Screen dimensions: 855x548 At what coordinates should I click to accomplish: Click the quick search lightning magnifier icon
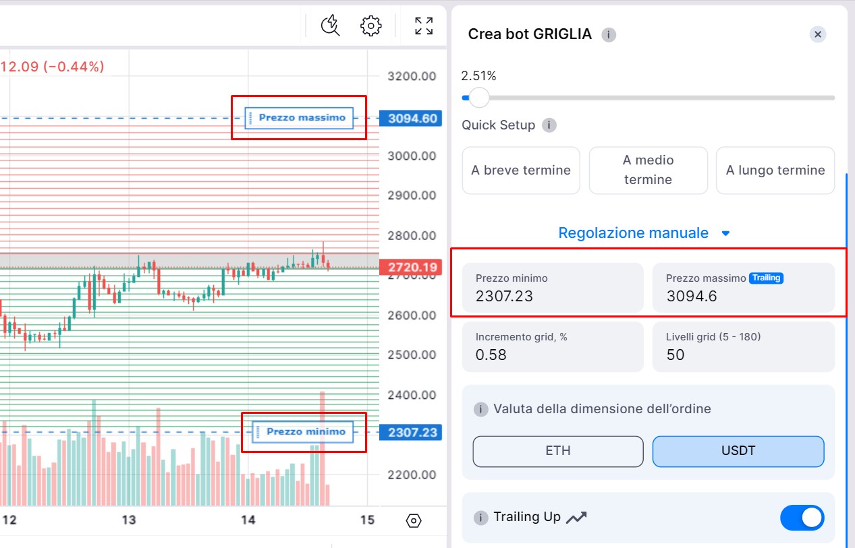(x=330, y=26)
